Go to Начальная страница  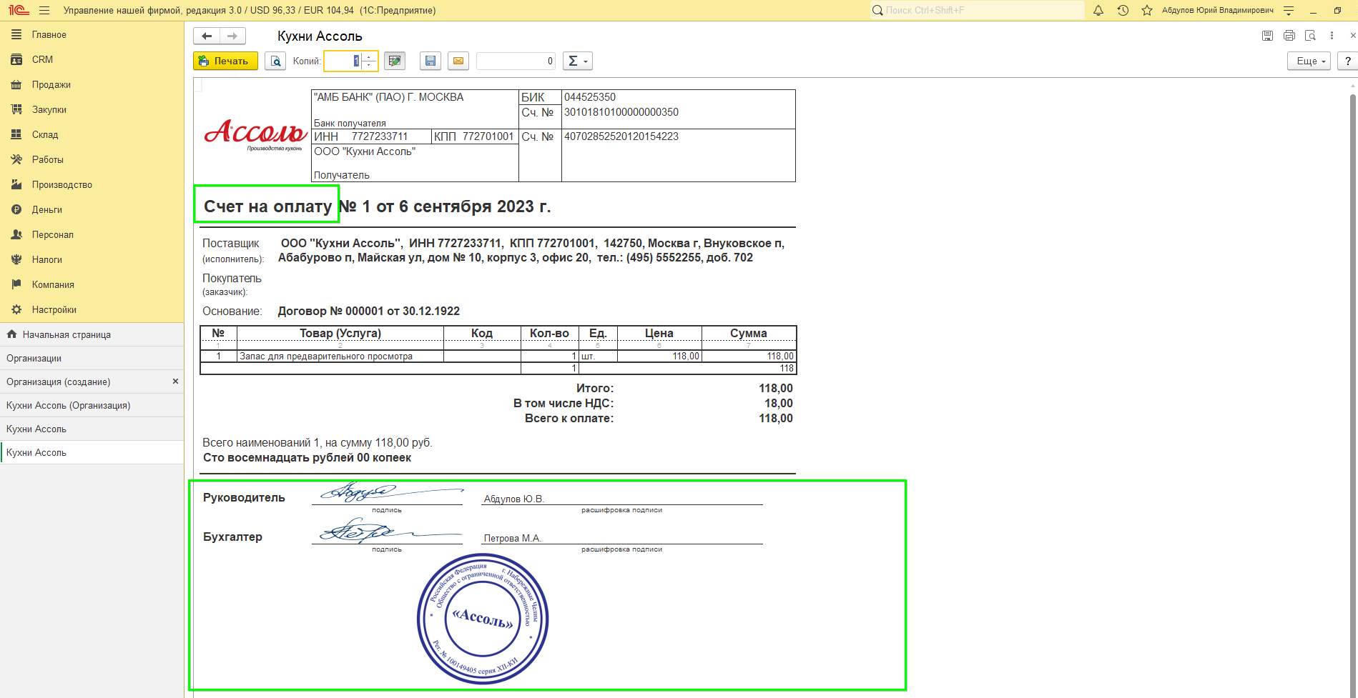pos(92,334)
